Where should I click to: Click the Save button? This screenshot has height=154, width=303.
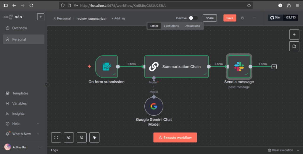(230, 18)
